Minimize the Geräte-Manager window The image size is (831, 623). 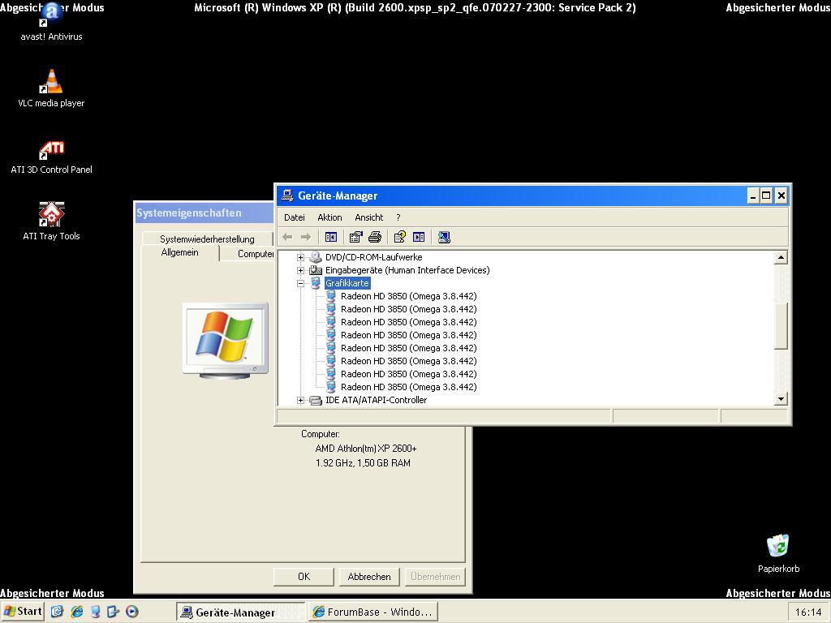(753, 195)
